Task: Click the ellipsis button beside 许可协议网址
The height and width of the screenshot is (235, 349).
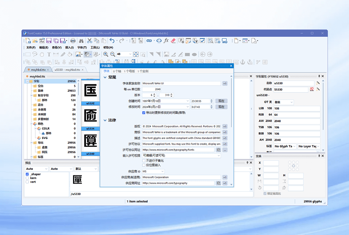Action: (225, 150)
